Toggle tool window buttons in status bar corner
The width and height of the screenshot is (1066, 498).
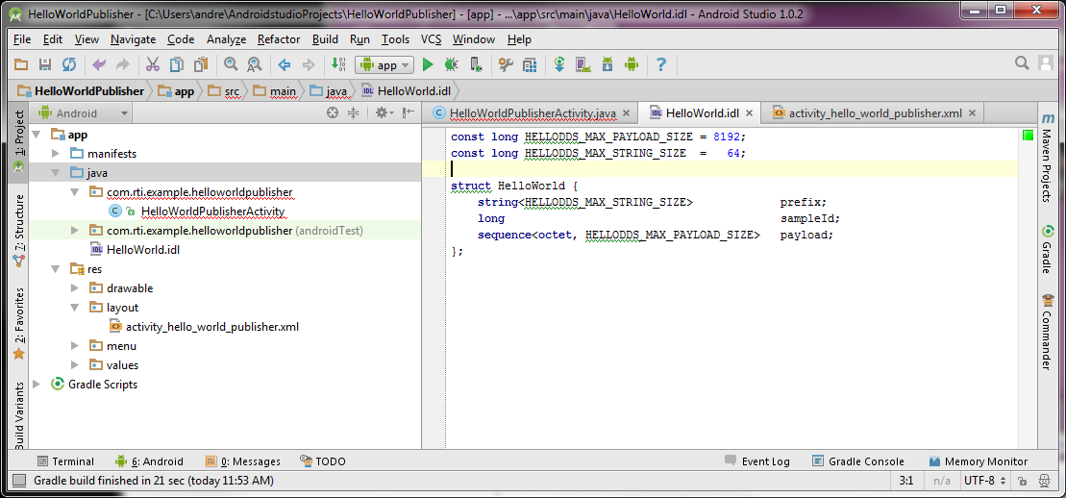coord(19,481)
